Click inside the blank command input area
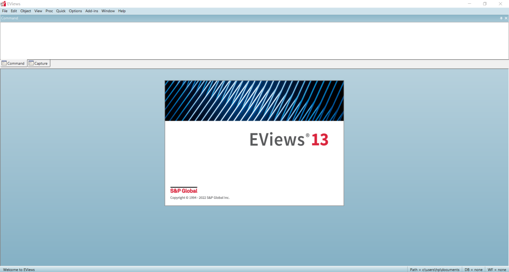509x272 pixels. (x=236, y=40)
